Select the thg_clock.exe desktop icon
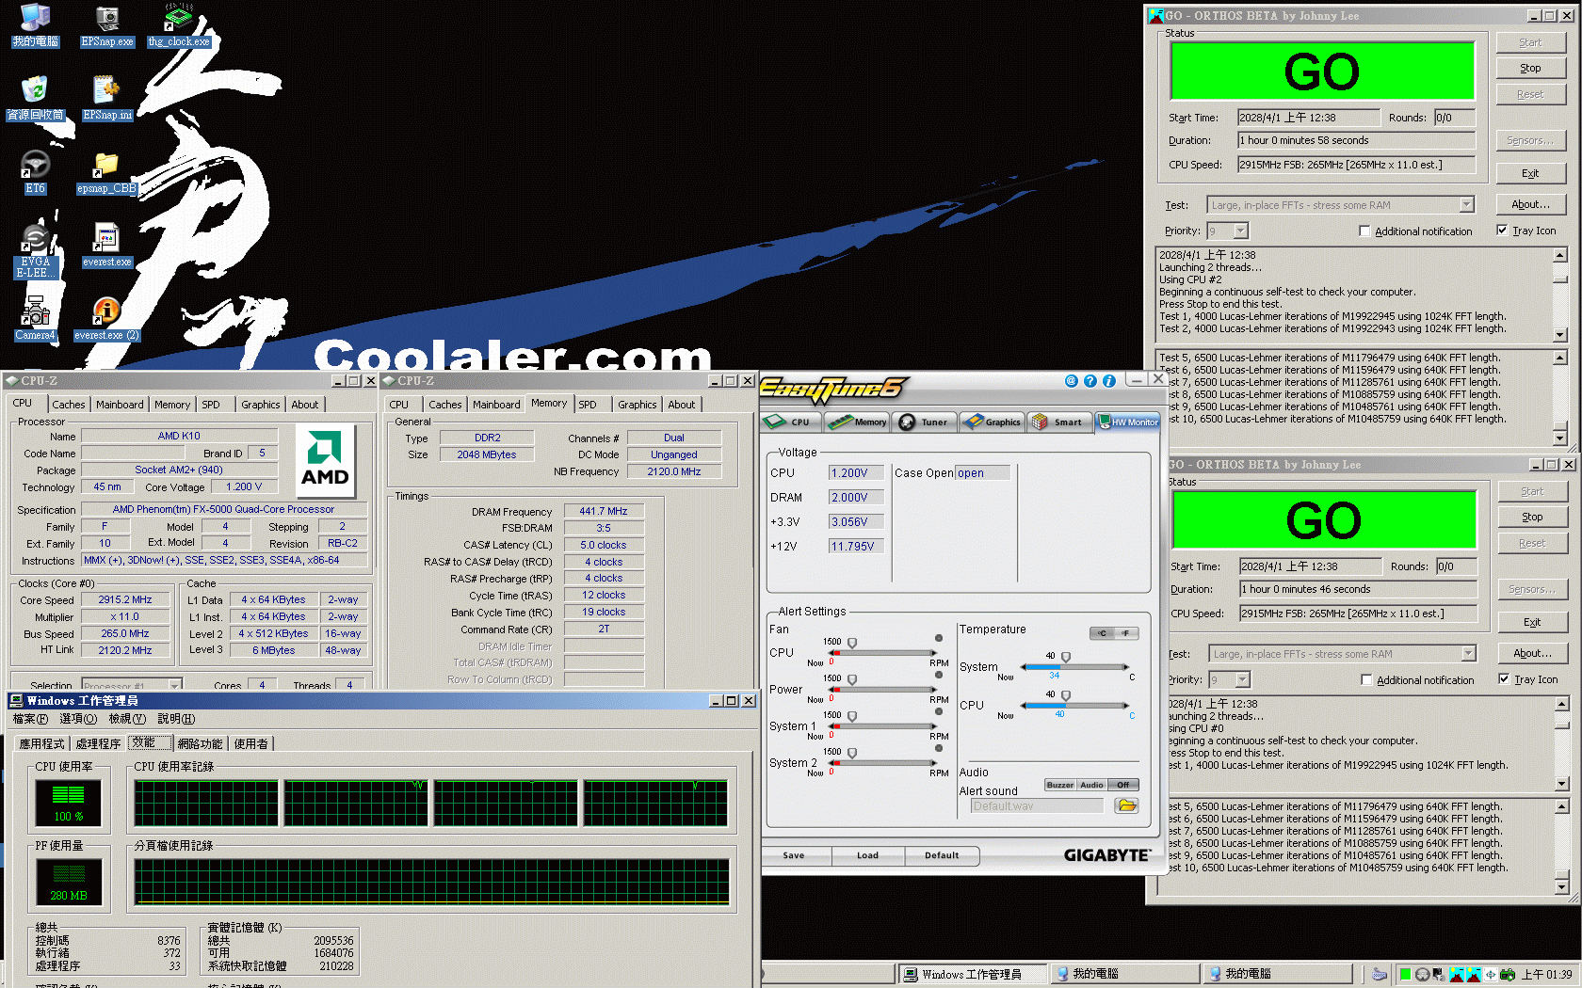 179,25
